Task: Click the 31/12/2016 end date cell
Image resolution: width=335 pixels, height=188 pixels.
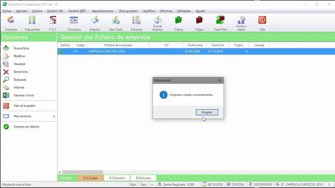Action: click(x=215, y=51)
